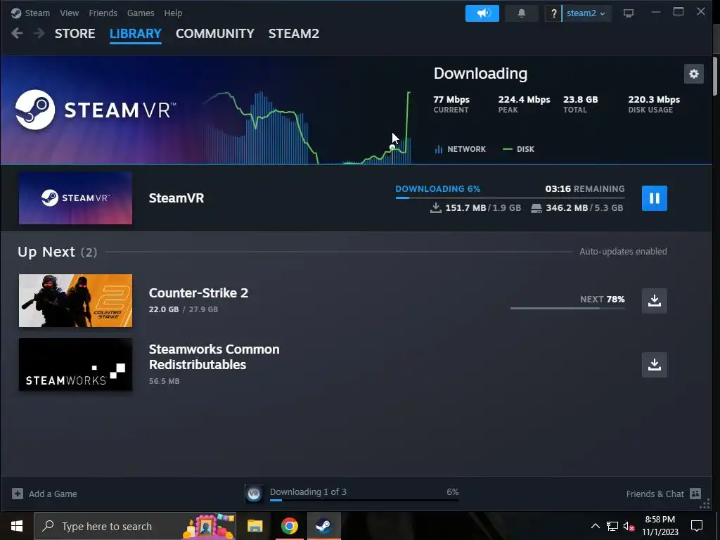Image resolution: width=720 pixels, height=540 pixels.
Task: Click the SteamVR title text
Action: pos(176,198)
